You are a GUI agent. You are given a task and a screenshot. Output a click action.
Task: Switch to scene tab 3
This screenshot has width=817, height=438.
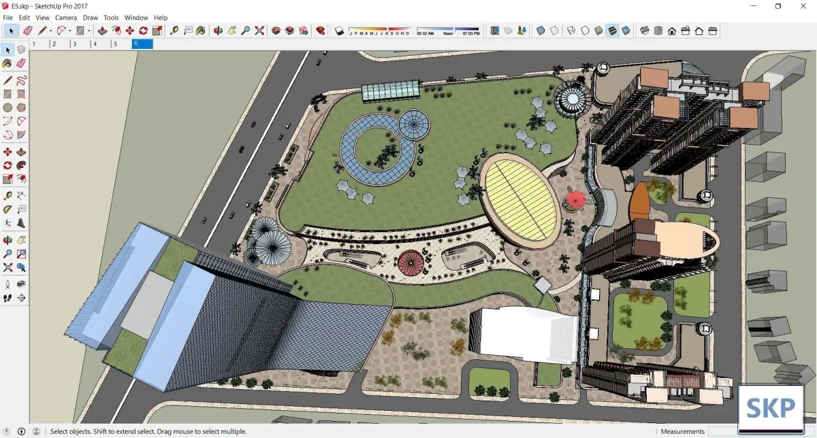pos(80,44)
